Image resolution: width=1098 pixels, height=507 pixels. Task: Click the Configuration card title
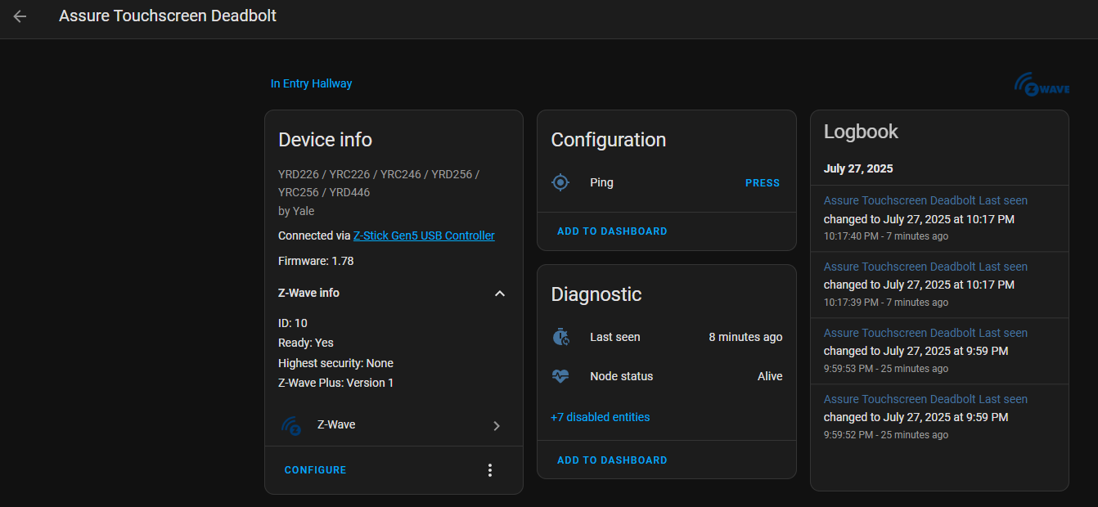point(609,140)
